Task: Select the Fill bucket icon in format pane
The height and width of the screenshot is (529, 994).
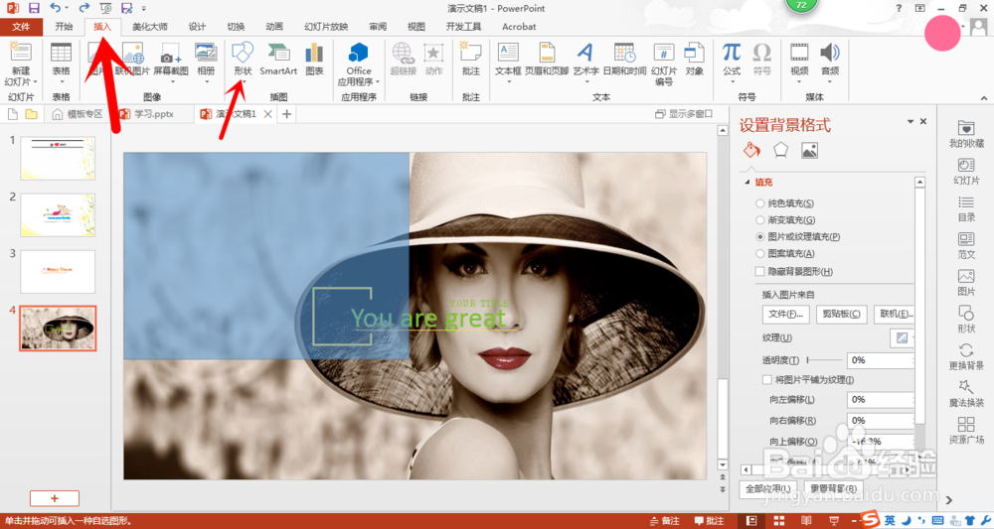Action: (x=751, y=150)
